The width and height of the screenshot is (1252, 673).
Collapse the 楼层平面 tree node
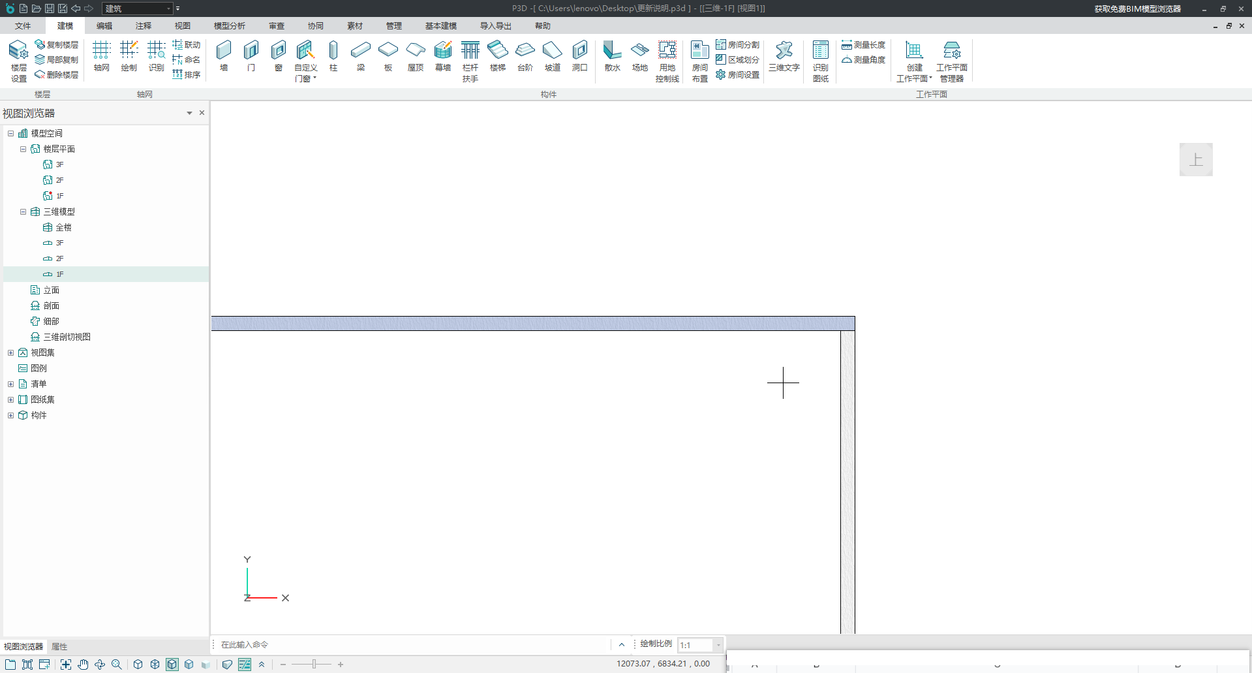click(x=23, y=149)
